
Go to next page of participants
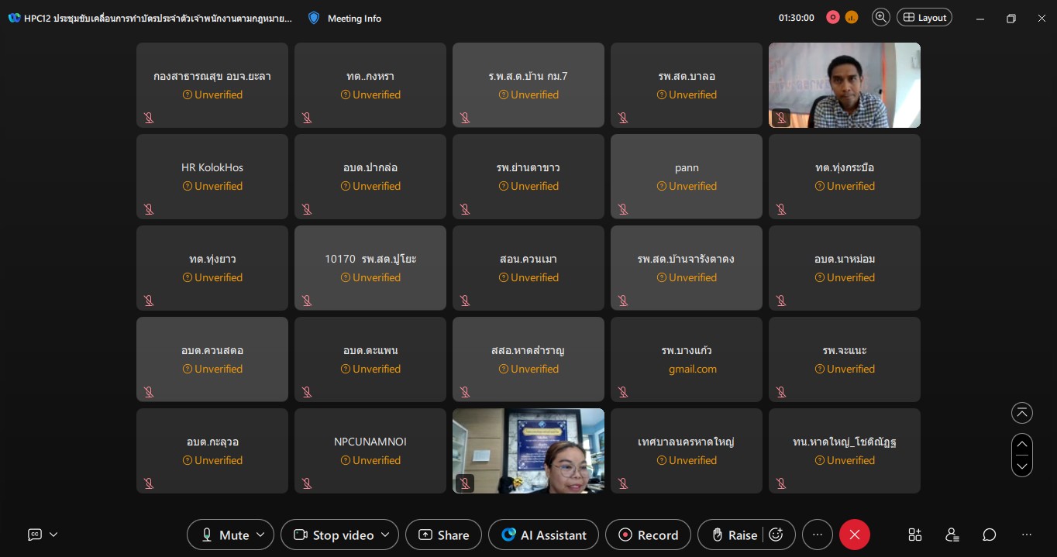pyautogui.click(x=1022, y=466)
